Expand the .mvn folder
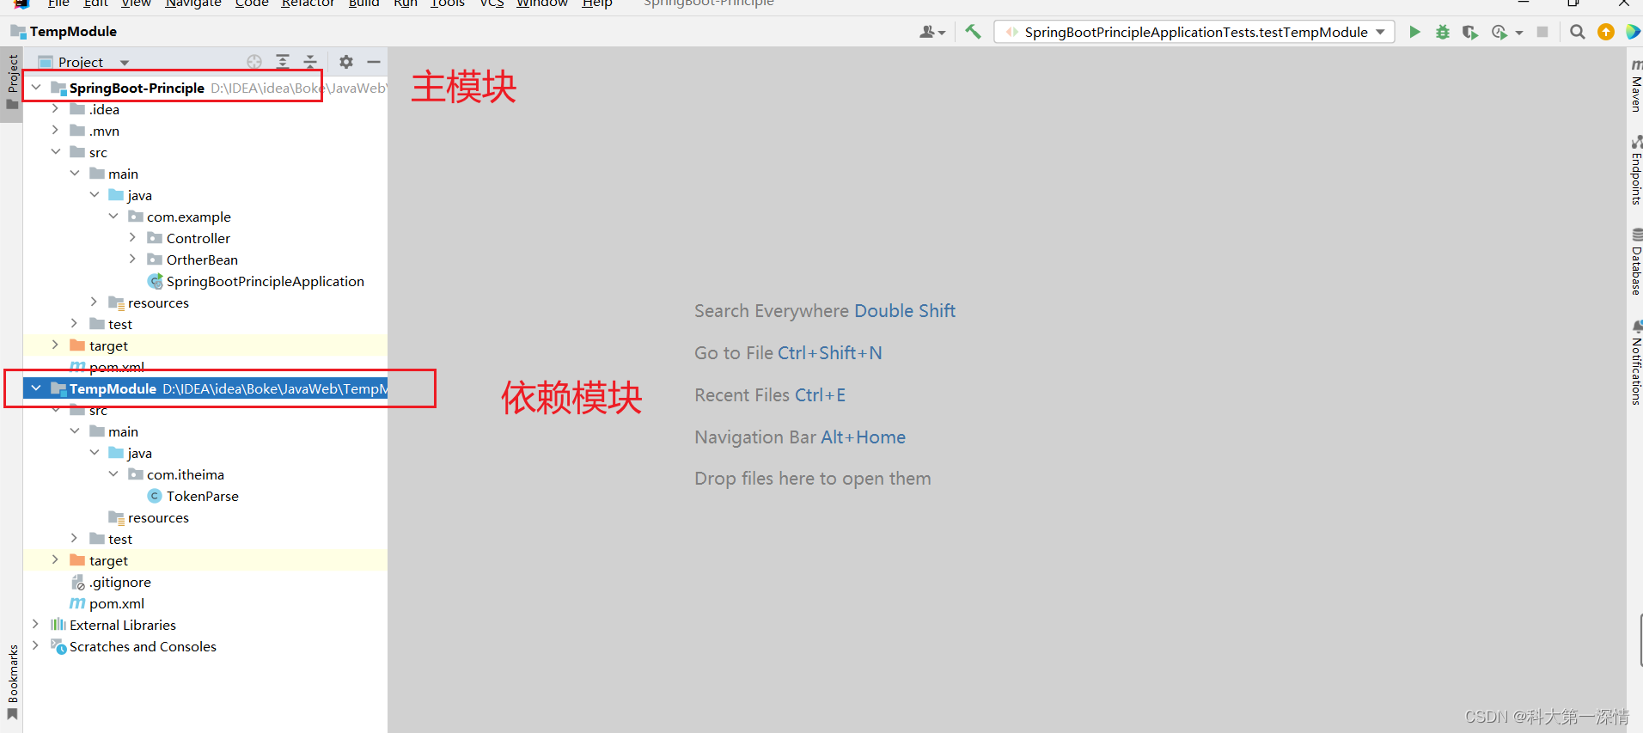 [55, 131]
